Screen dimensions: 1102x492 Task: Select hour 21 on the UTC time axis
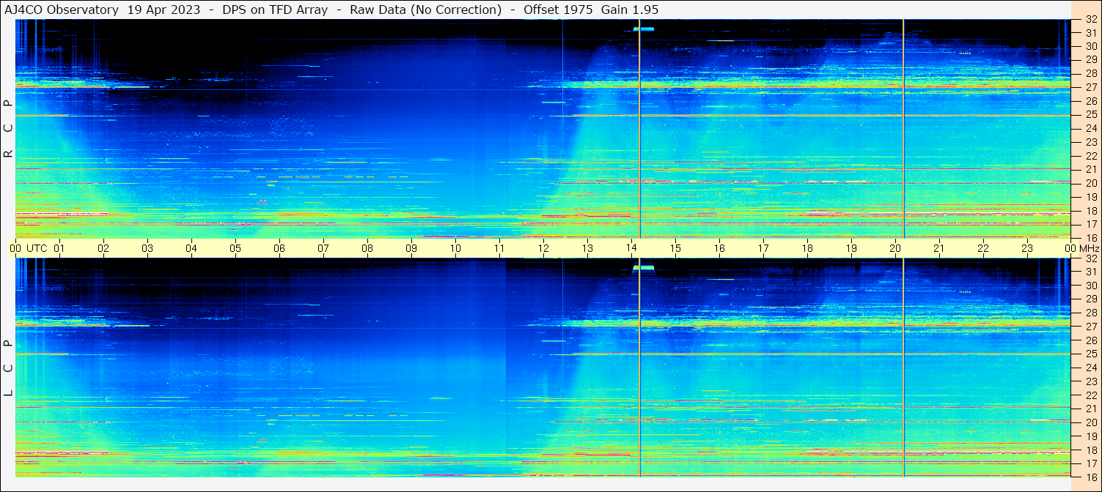[939, 248]
